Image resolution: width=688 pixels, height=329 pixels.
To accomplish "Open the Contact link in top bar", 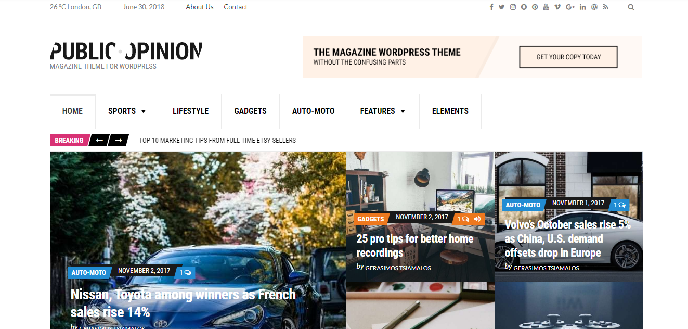I will (236, 7).
